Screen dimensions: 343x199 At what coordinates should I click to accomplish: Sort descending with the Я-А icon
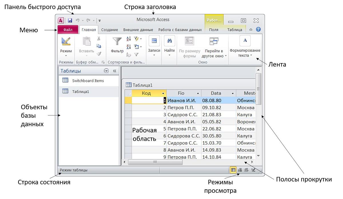tap(129, 47)
